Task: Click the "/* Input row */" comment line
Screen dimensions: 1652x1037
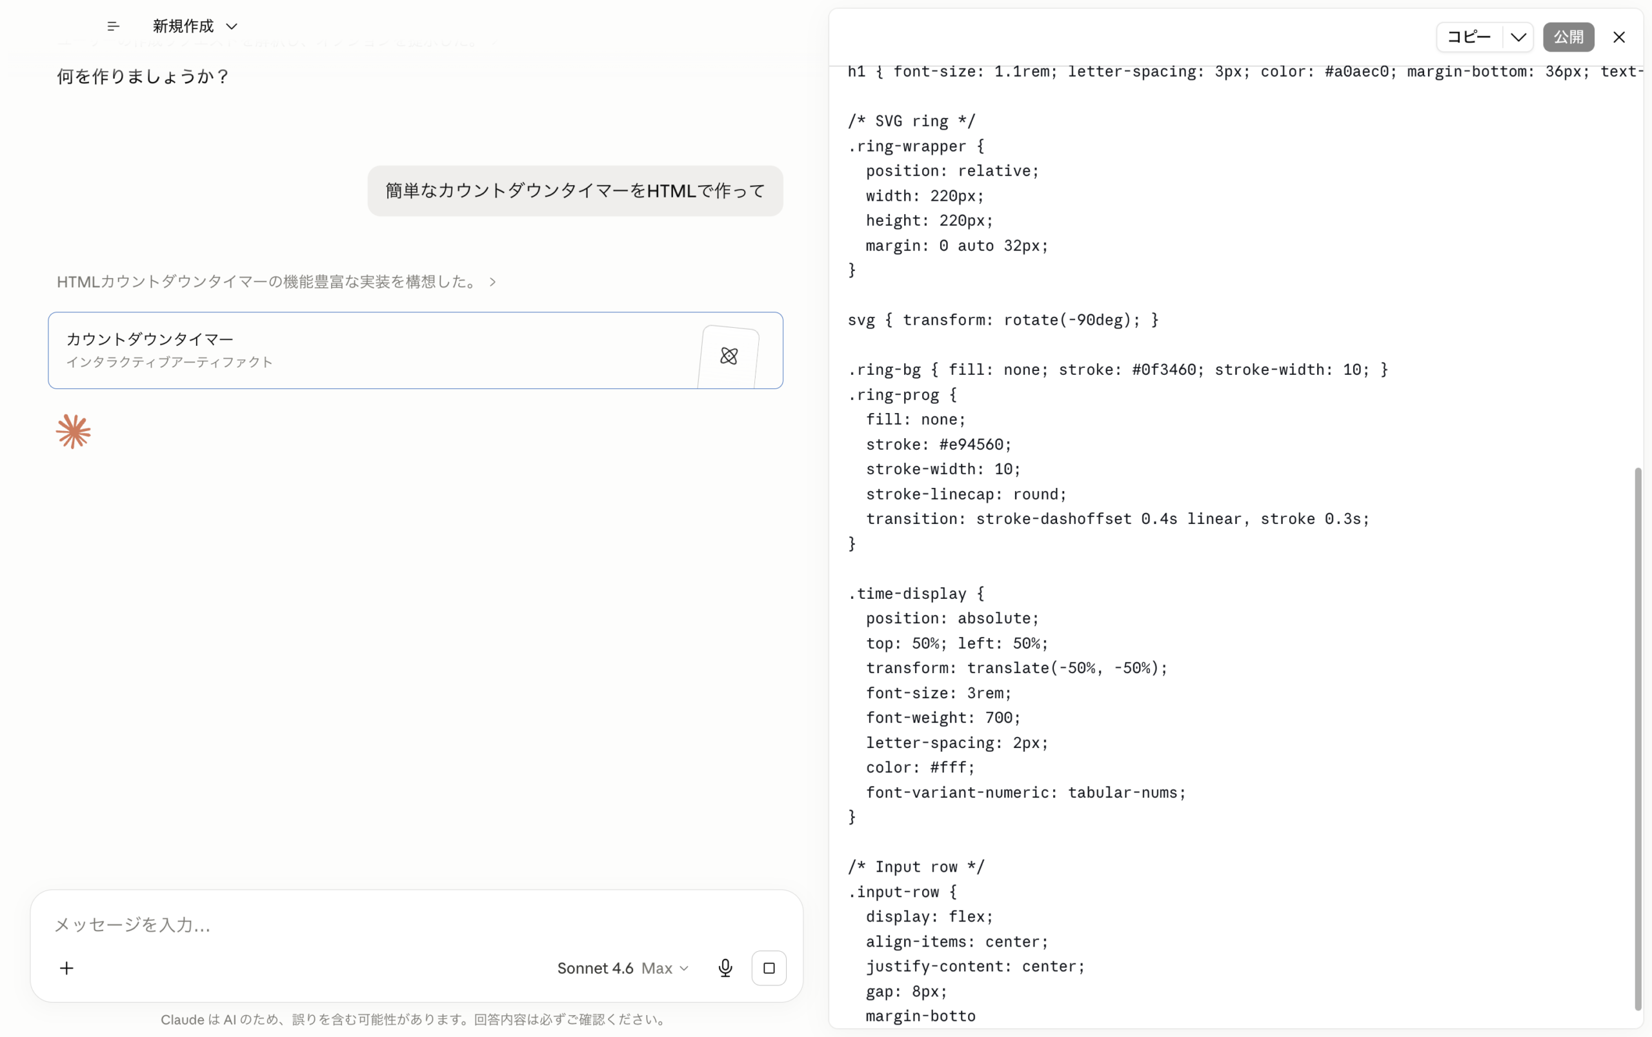Action: tap(916, 867)
